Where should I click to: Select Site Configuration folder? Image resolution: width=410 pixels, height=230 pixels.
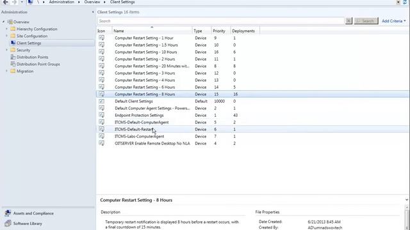[x=32, y=36]
